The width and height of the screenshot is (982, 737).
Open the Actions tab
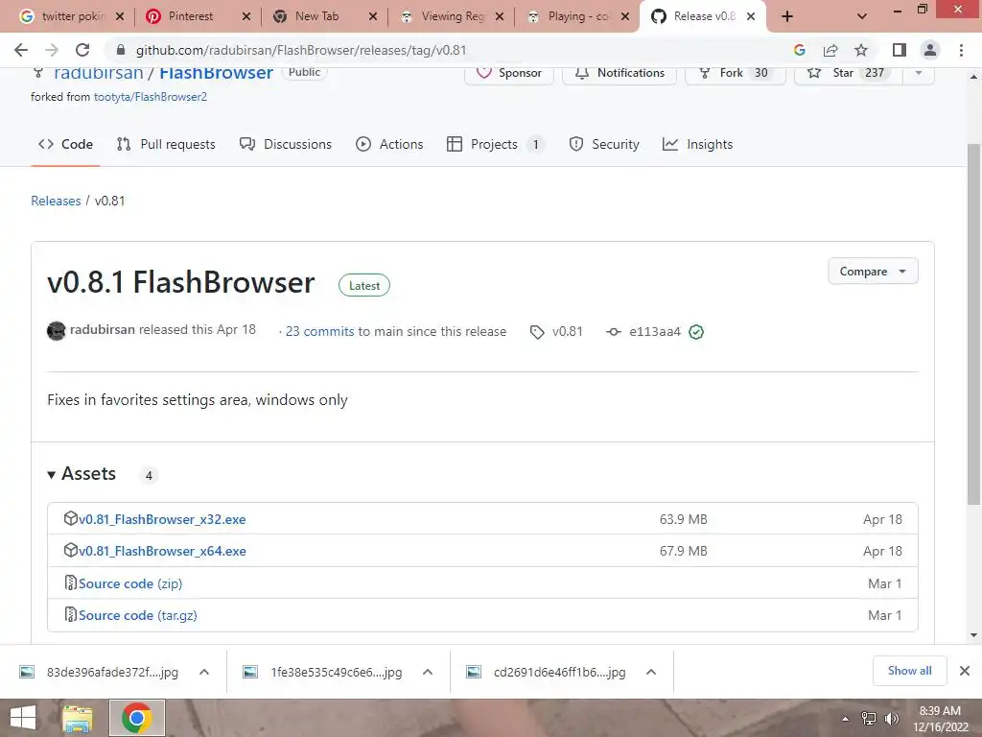[389, 144]
